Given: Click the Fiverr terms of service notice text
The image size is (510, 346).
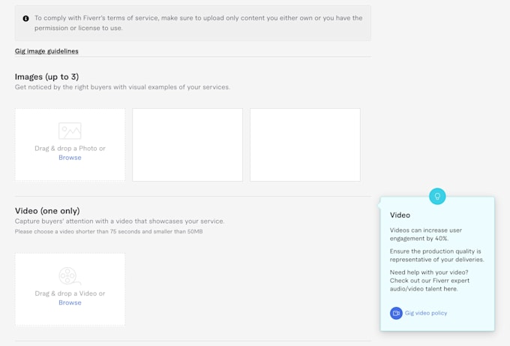Looking at the screenshot, I should (199, 23).
